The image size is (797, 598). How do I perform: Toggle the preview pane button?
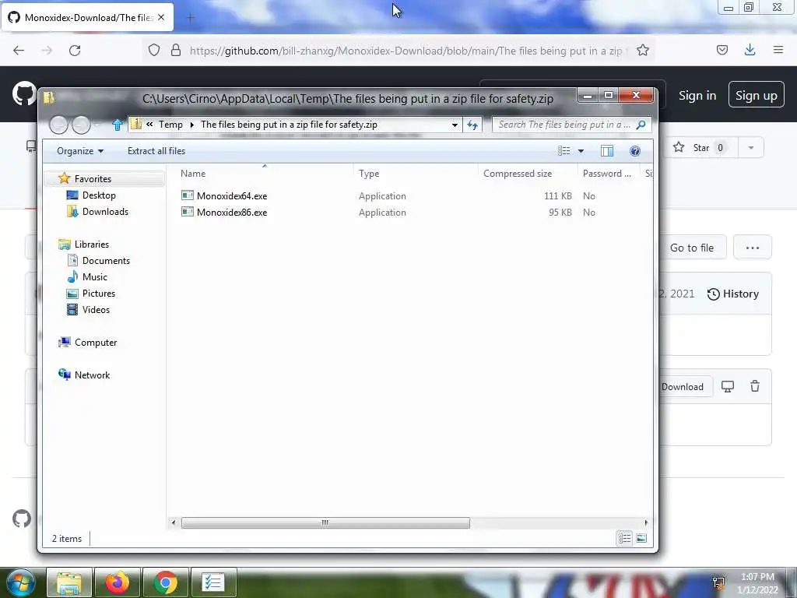coord(607,150)
